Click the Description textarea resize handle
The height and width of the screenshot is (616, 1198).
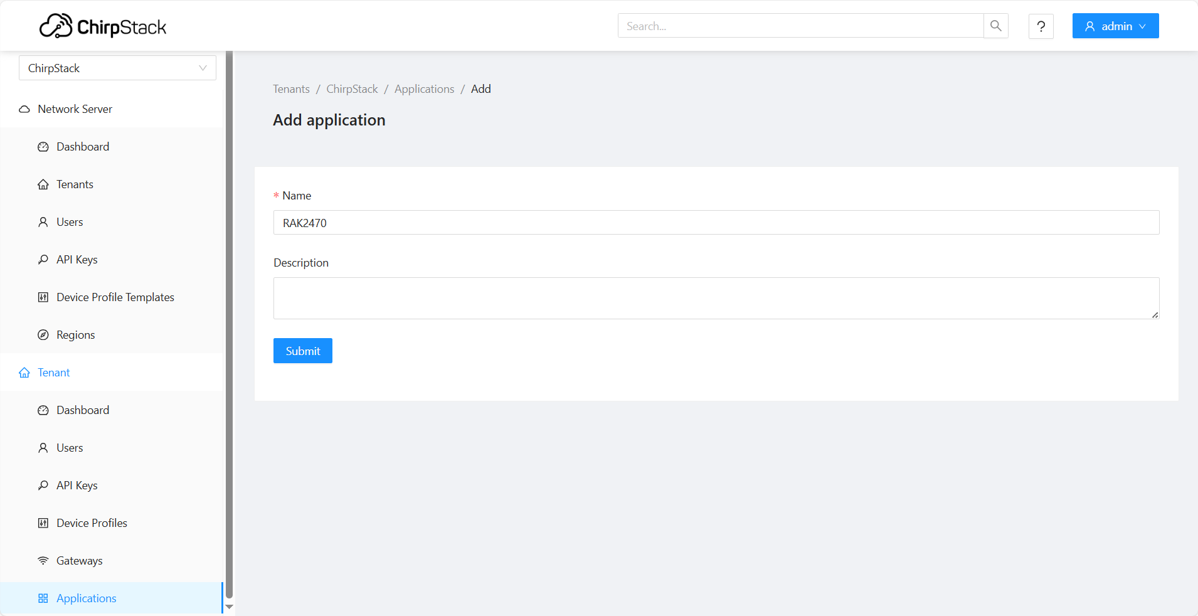coord(1155,315)
